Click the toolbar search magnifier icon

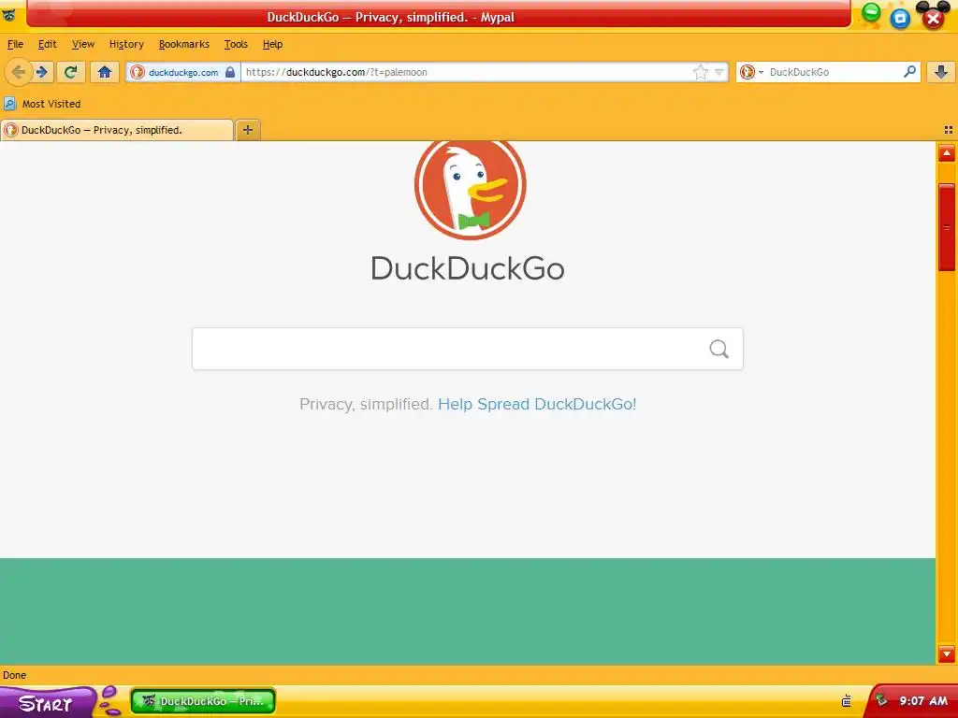(909, 71)
